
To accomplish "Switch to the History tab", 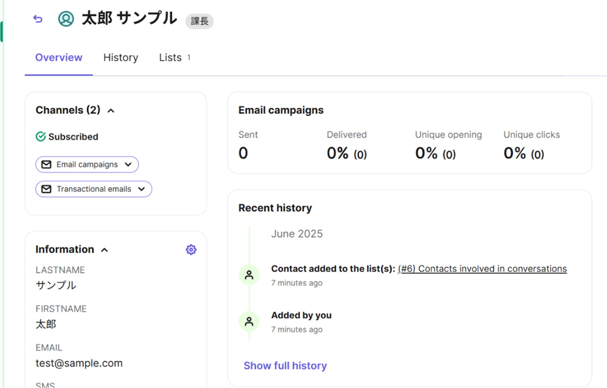I will click(x=121, y=58).
